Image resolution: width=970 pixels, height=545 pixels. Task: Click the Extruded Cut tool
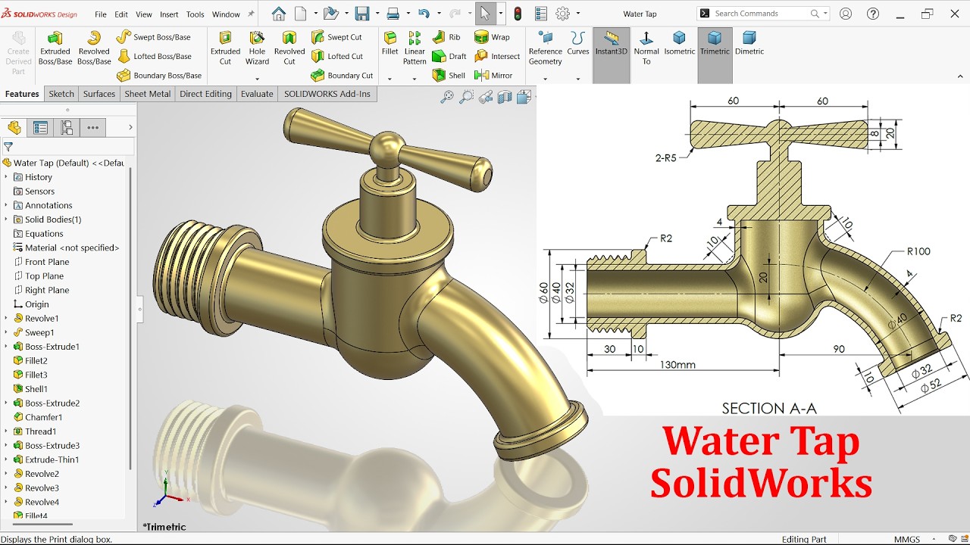pyautogui.click(x=225, y=48)
